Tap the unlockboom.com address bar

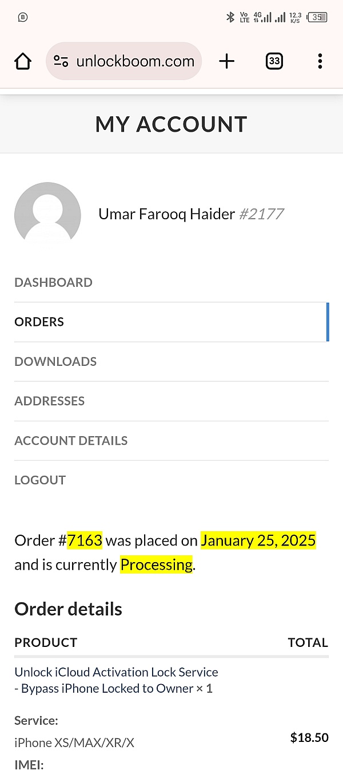tap(135, 61)
